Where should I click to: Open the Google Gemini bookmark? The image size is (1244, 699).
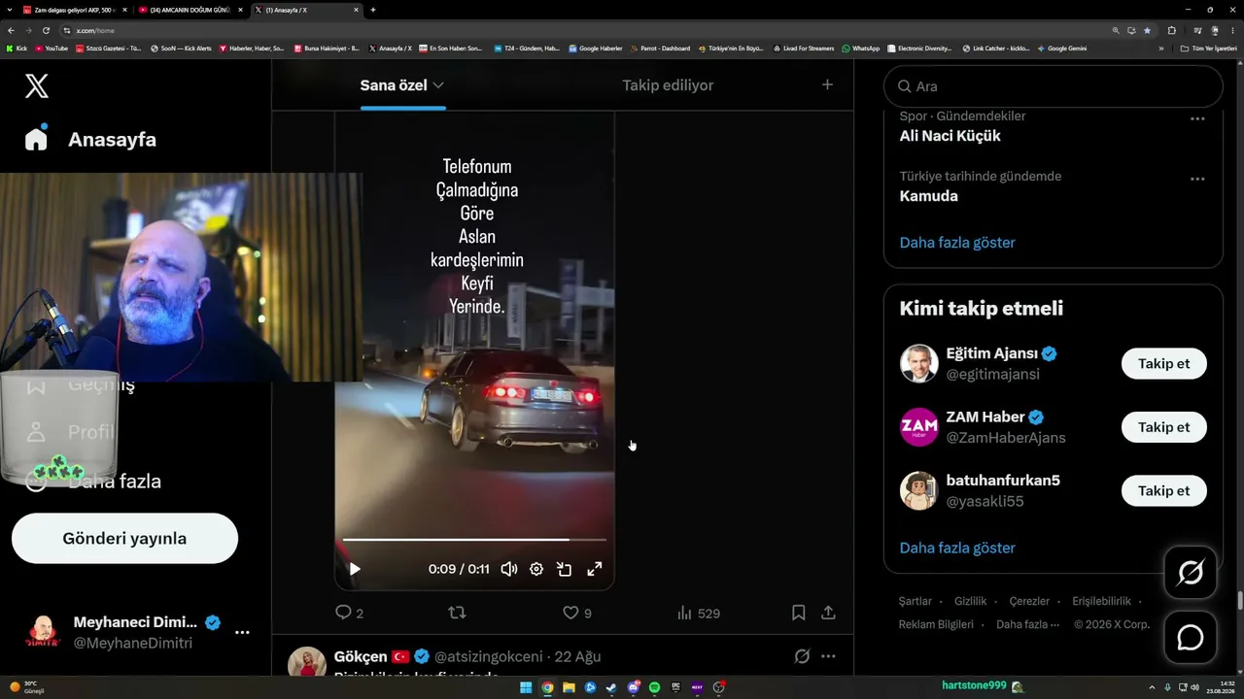(x=1062, y=48)
